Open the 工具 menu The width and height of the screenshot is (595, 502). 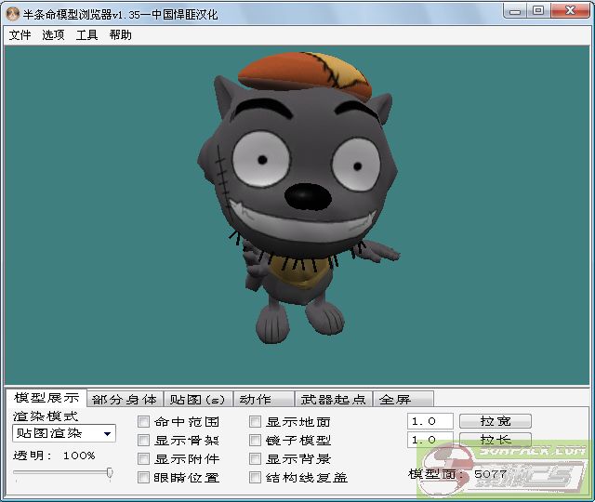[86, 35]
